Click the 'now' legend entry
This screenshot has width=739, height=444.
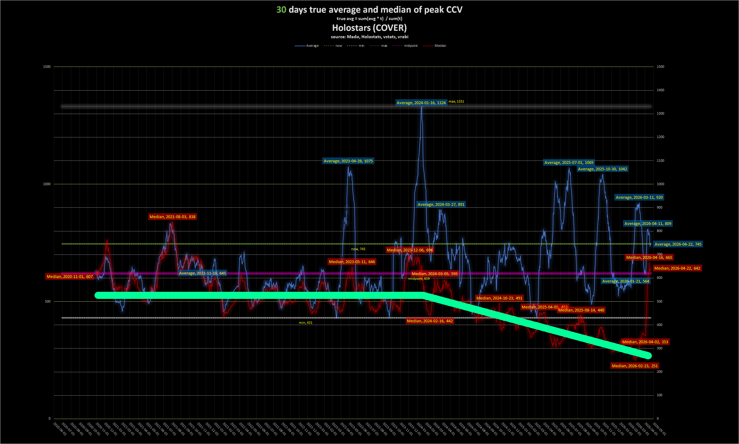click(x=338, y=46)
